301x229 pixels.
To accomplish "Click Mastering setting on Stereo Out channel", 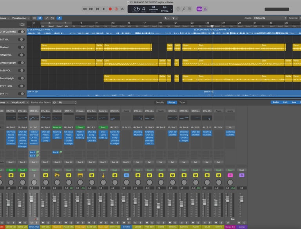I will pos(230,132).
